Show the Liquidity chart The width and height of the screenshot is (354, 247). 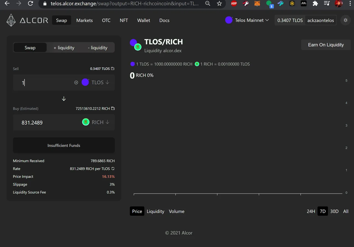tap(155, 211)
